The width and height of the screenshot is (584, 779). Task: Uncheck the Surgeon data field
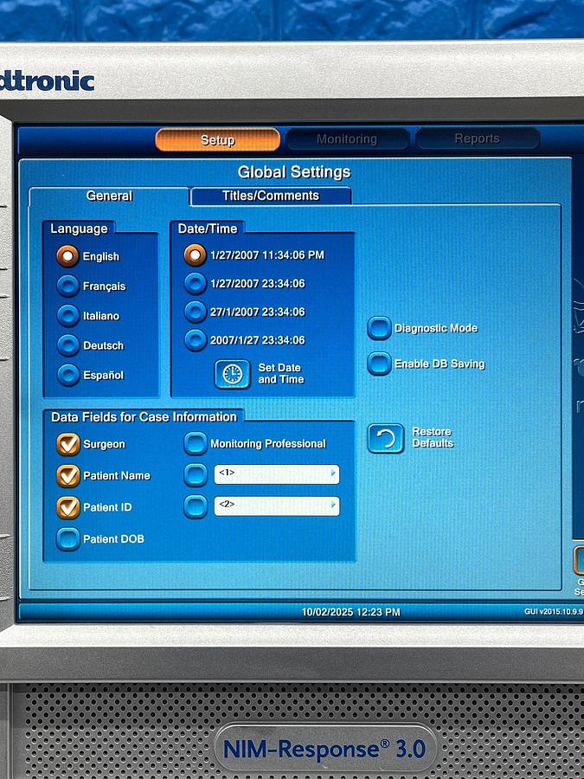[68, 444]
